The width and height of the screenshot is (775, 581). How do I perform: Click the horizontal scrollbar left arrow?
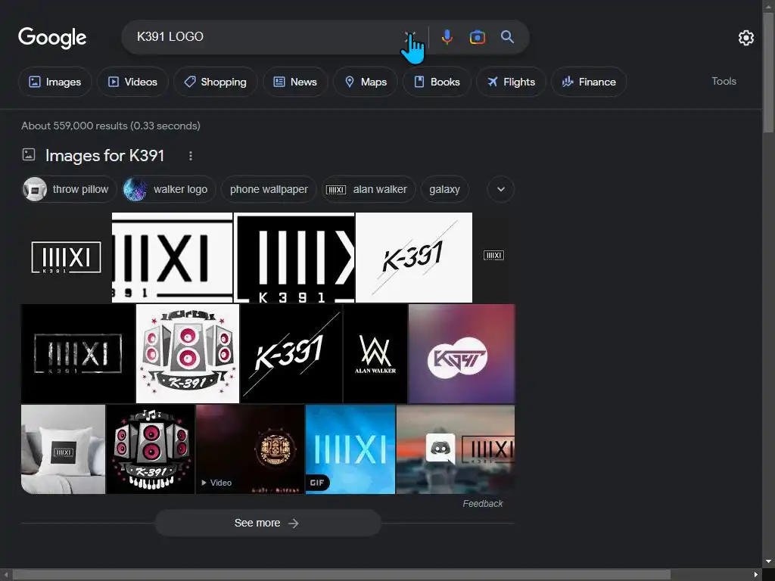point(5,574)
